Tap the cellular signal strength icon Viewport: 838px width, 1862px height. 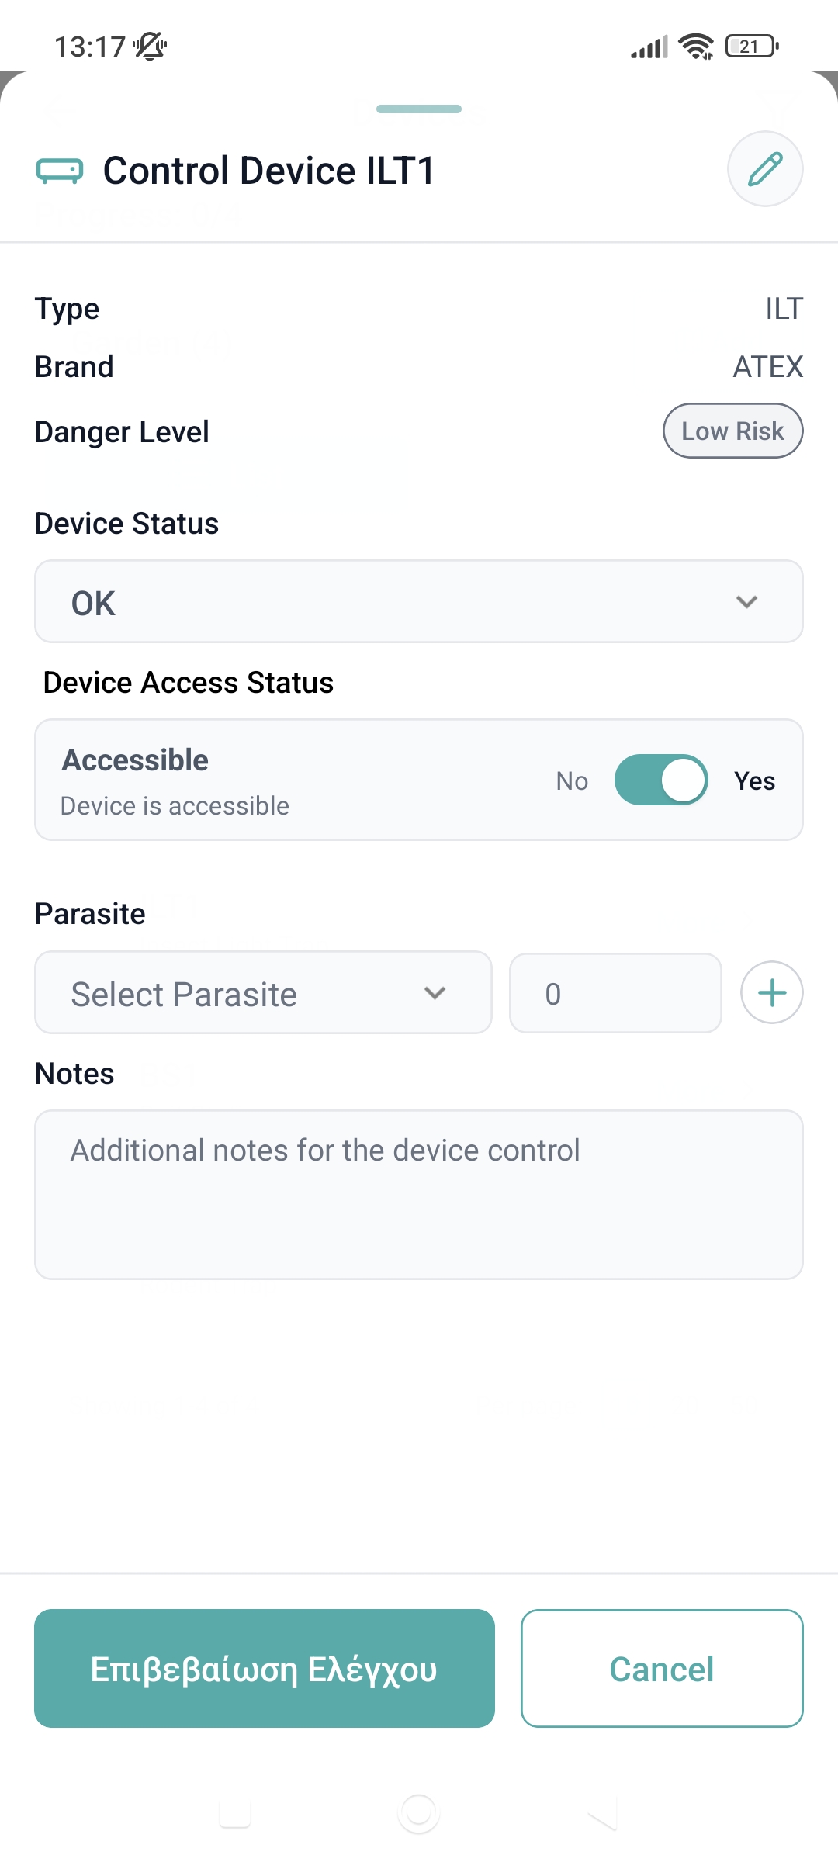click(x=649, y=47)
